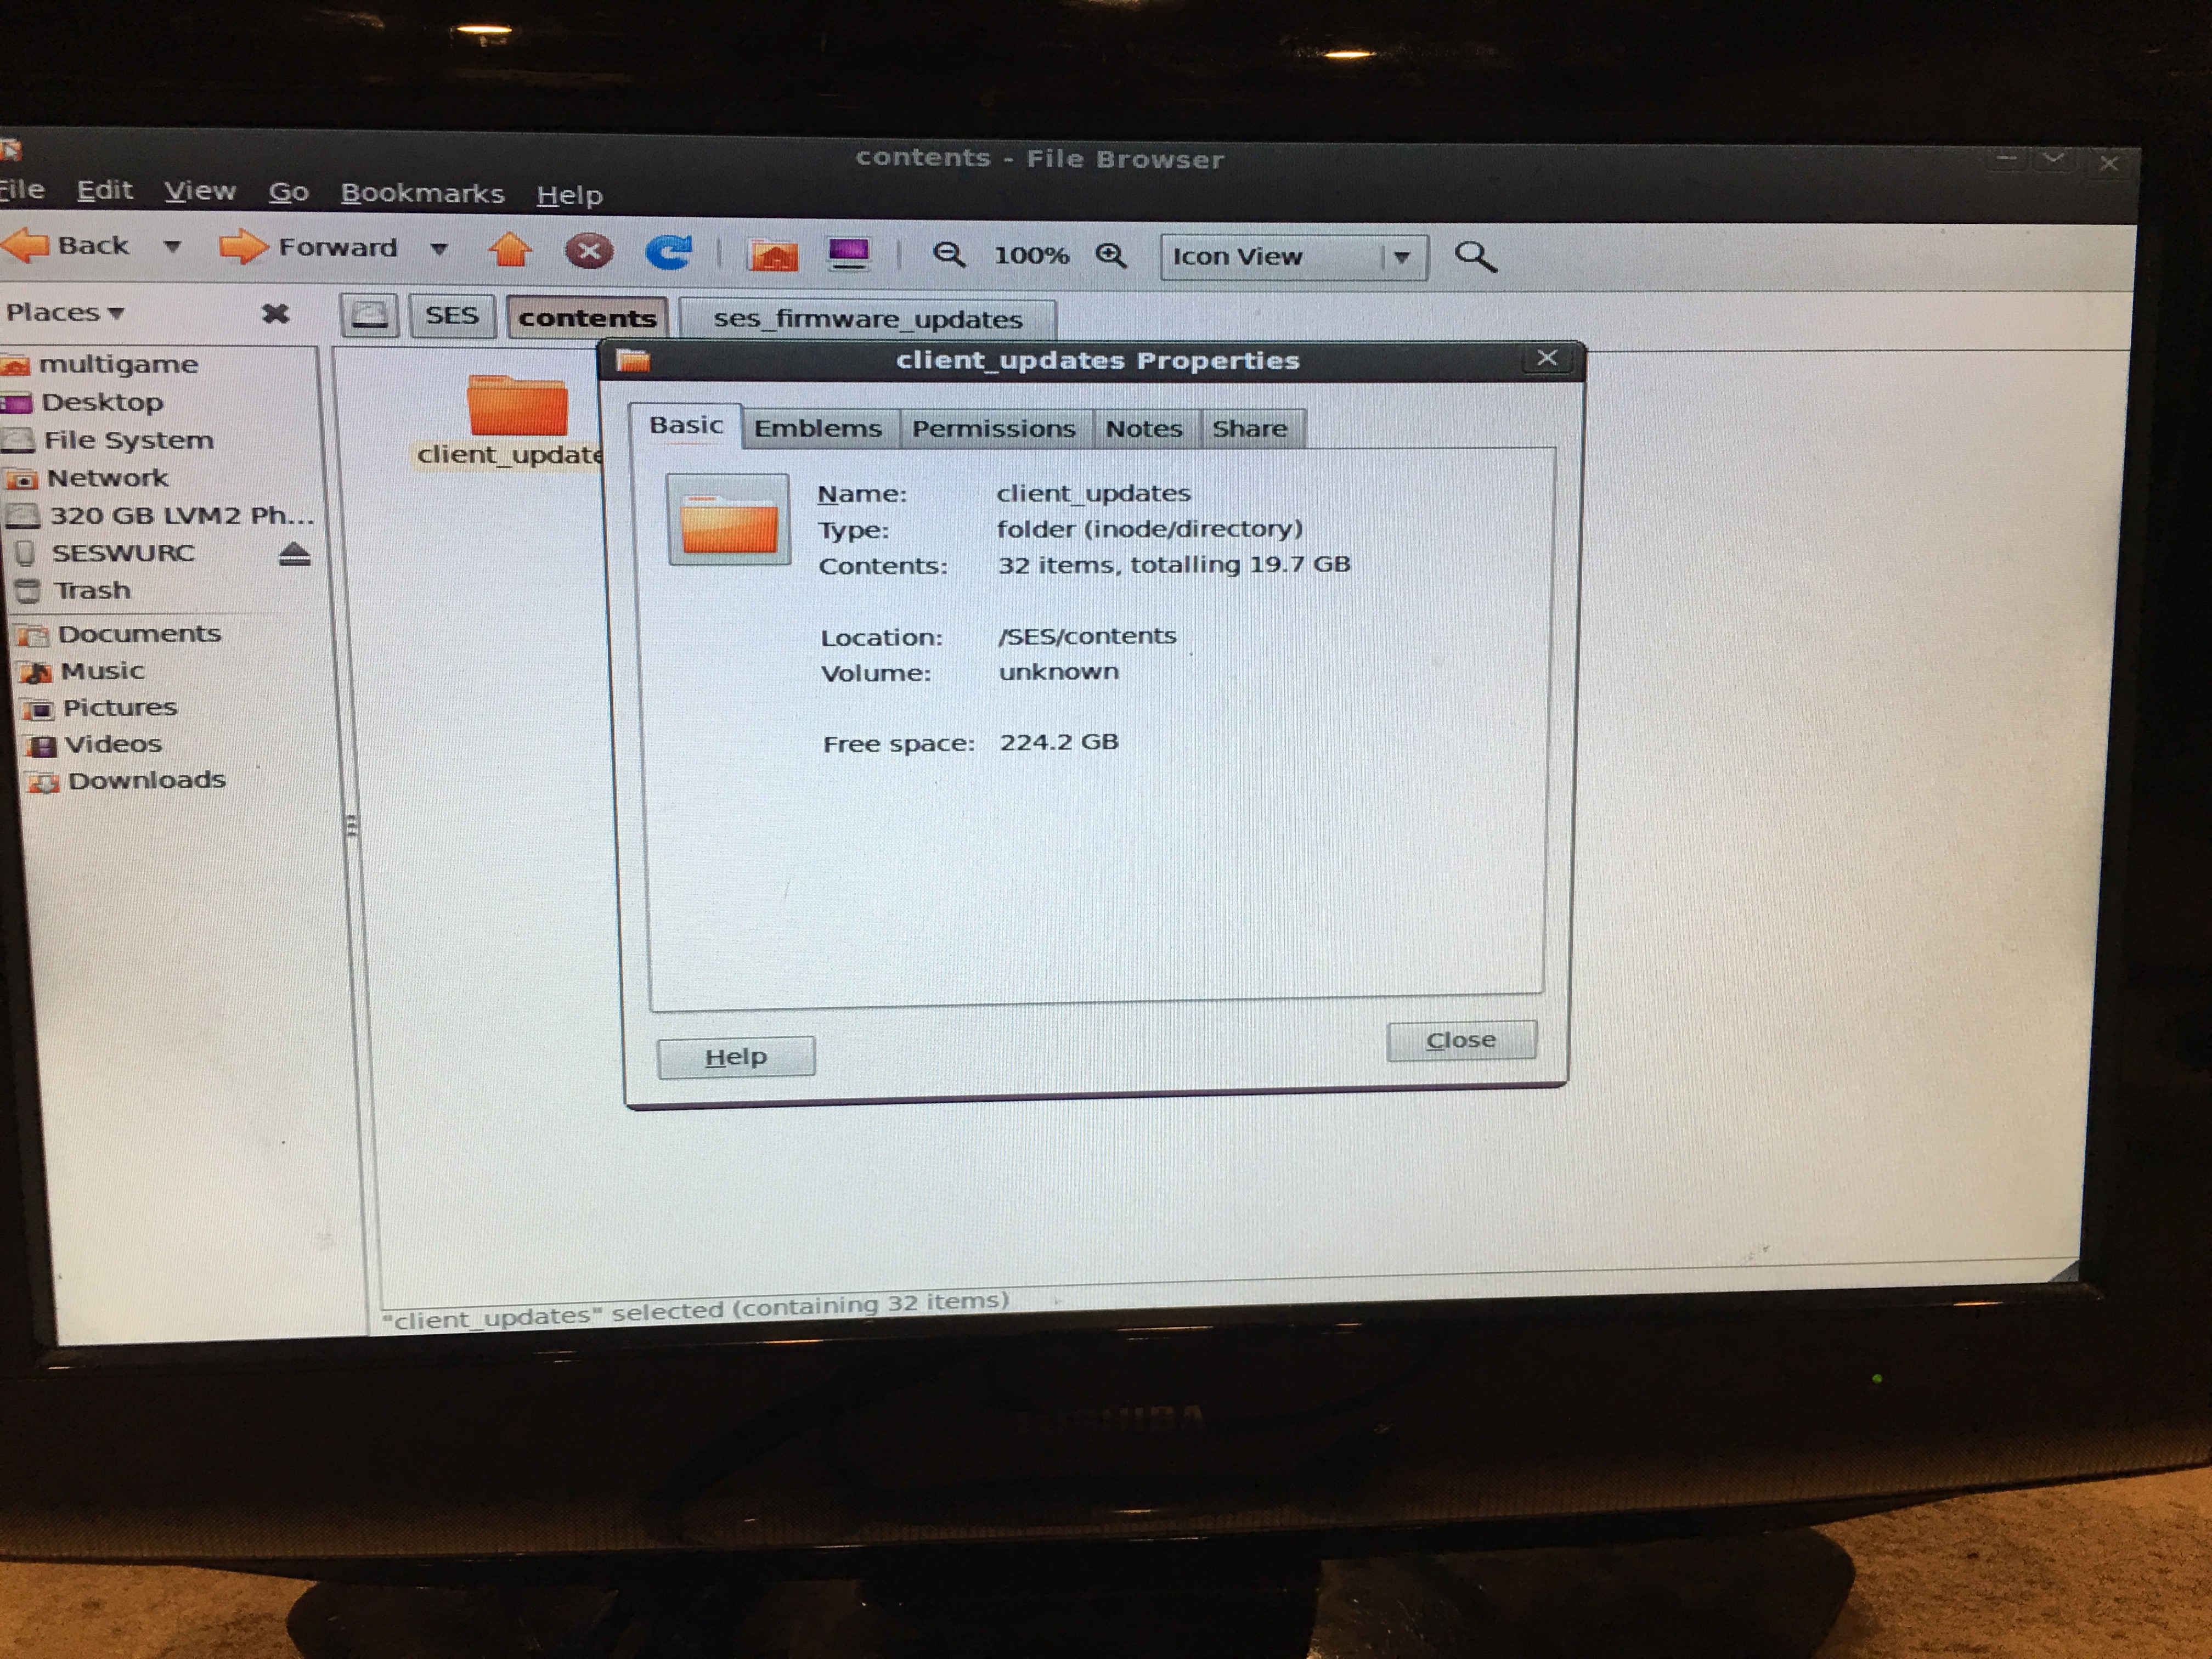Viewport: 2212px width, 1659px height.
Task: Reload the current folder
Action: 668,252
